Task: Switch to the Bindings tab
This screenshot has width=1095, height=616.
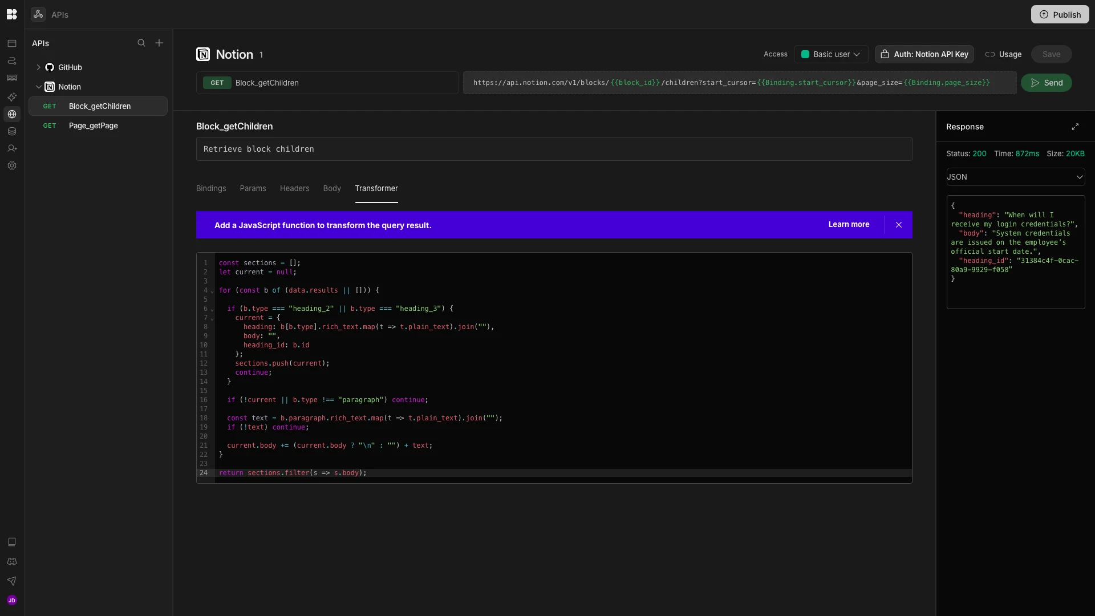Action: pos(211,189)
